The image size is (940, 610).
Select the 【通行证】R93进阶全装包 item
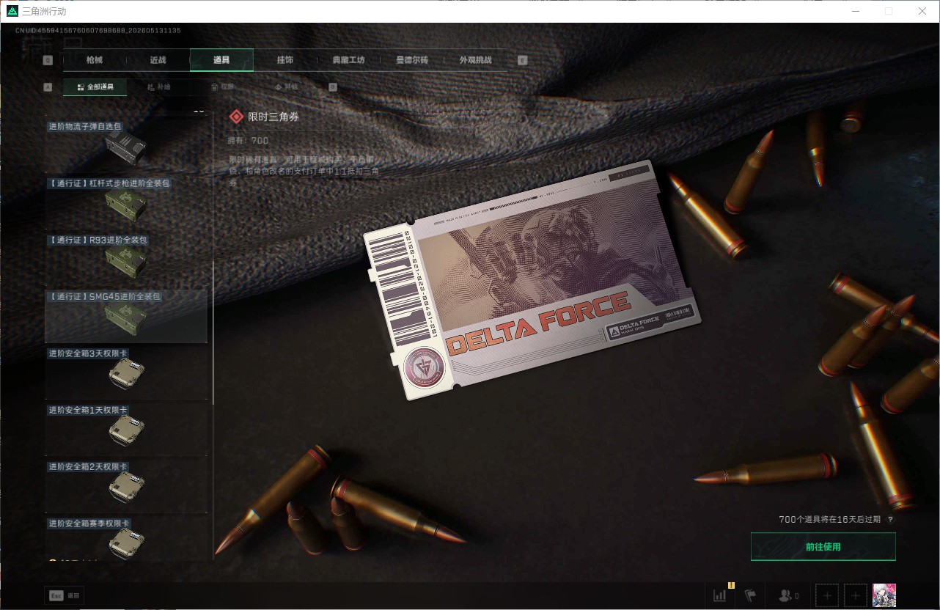click(126, 260)
